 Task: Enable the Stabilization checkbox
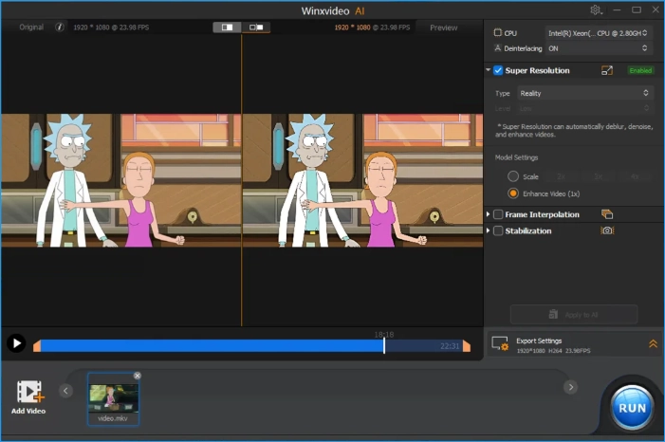coord(498,230)
